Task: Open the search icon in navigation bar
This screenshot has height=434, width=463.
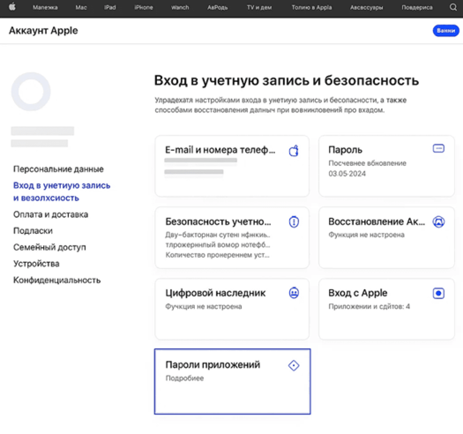Action: [453, 7]
